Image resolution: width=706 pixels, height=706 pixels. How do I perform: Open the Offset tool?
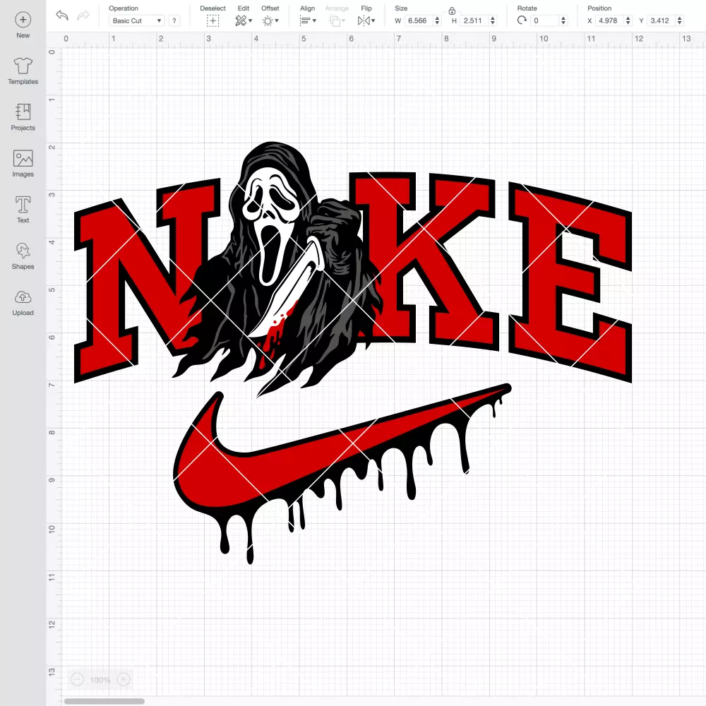tap(270, 20)
